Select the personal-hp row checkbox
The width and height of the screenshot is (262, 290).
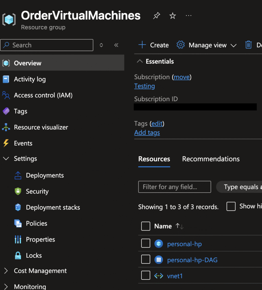point(146,243)
